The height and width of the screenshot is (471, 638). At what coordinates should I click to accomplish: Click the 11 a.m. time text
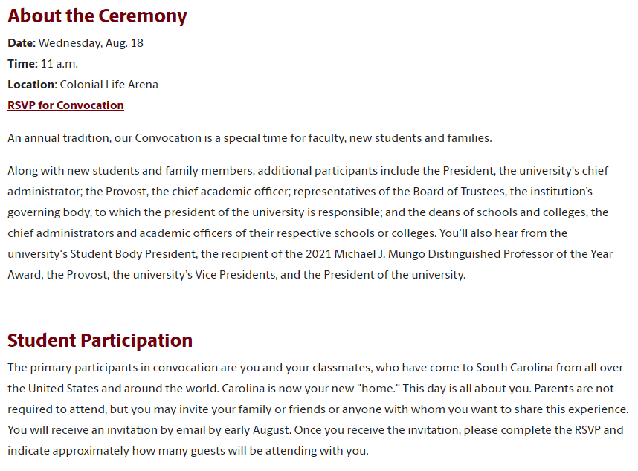point(59,64)
